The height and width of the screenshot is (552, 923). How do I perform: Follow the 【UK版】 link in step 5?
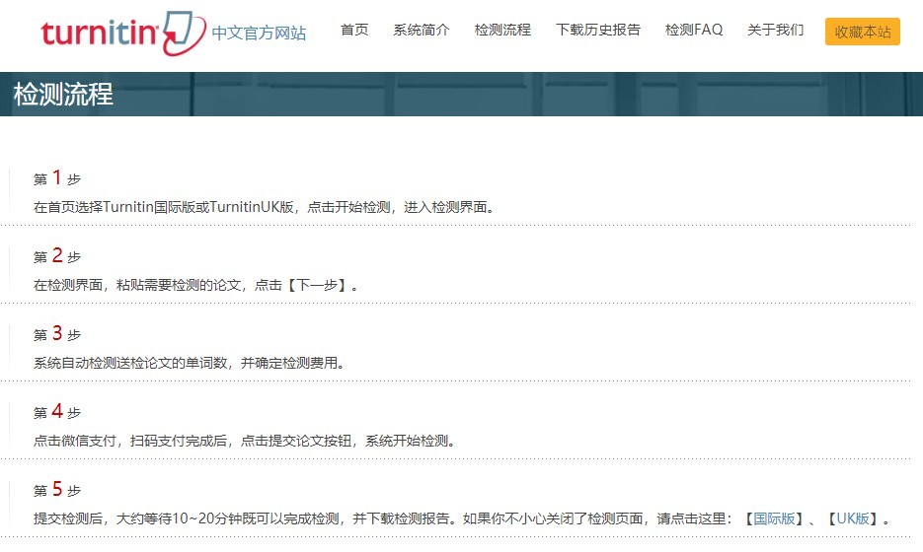(853, 518)
